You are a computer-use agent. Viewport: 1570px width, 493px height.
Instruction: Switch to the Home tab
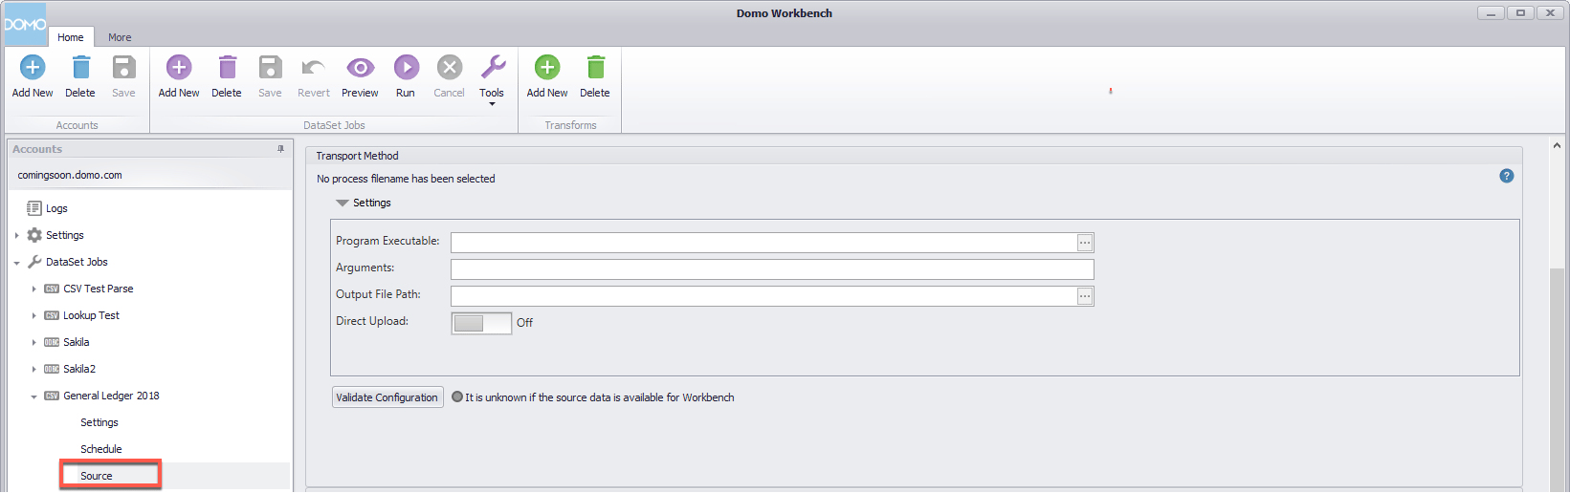pos(71,37)
